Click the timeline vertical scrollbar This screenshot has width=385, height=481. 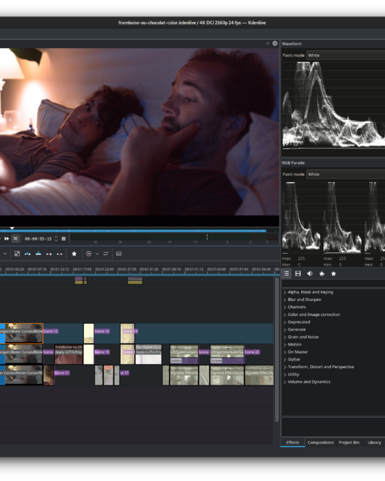[276, 350]
